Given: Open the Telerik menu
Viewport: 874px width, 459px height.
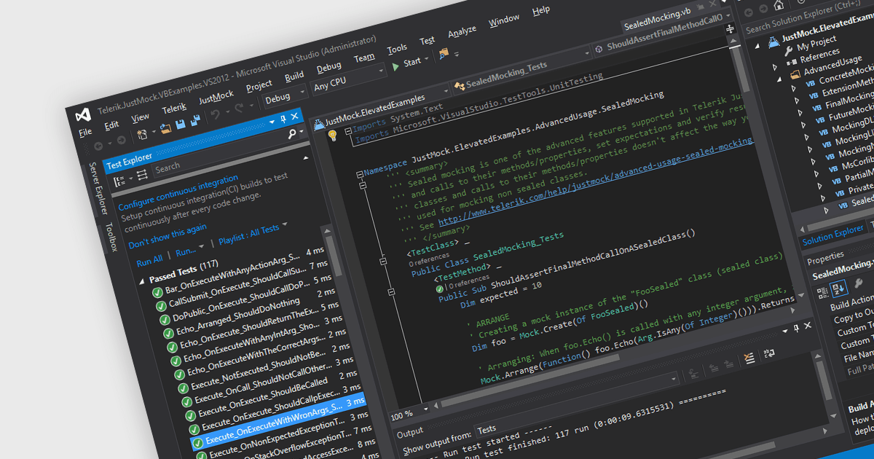Looking at the screenshot, I should pyautogui.click(x=174, y=107).
